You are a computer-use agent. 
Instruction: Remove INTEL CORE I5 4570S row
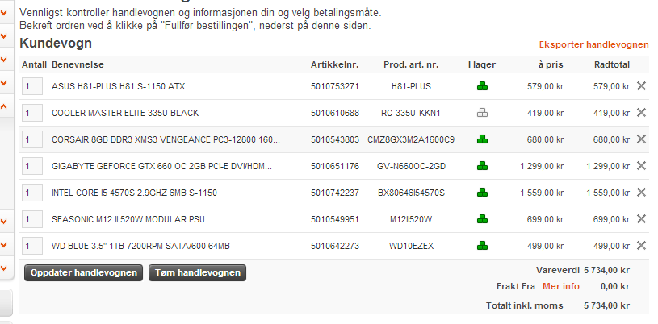pos(641,192)
